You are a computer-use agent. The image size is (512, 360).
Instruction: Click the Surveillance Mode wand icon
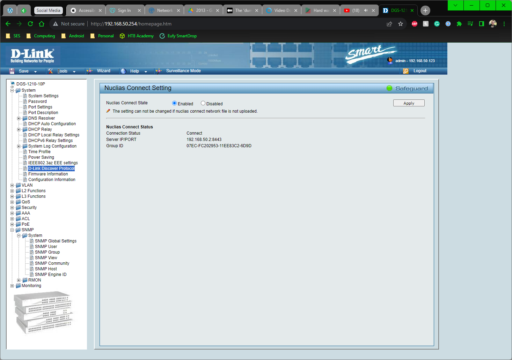[x=159, y=71]
